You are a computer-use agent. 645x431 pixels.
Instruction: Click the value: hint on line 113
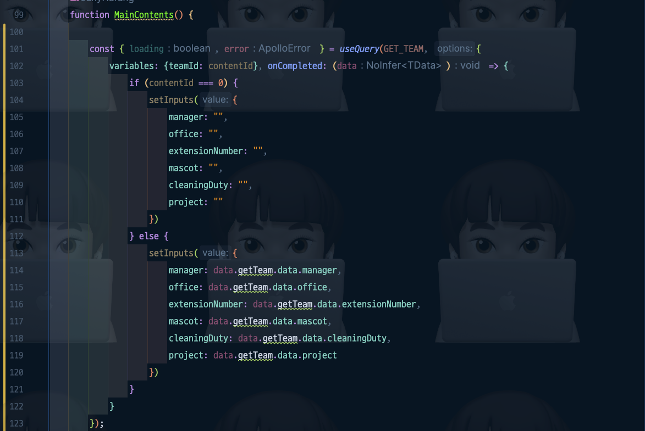tap(215, 253)
